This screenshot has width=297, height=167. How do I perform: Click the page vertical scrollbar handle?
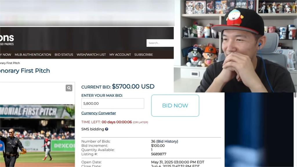coord(295,95)
